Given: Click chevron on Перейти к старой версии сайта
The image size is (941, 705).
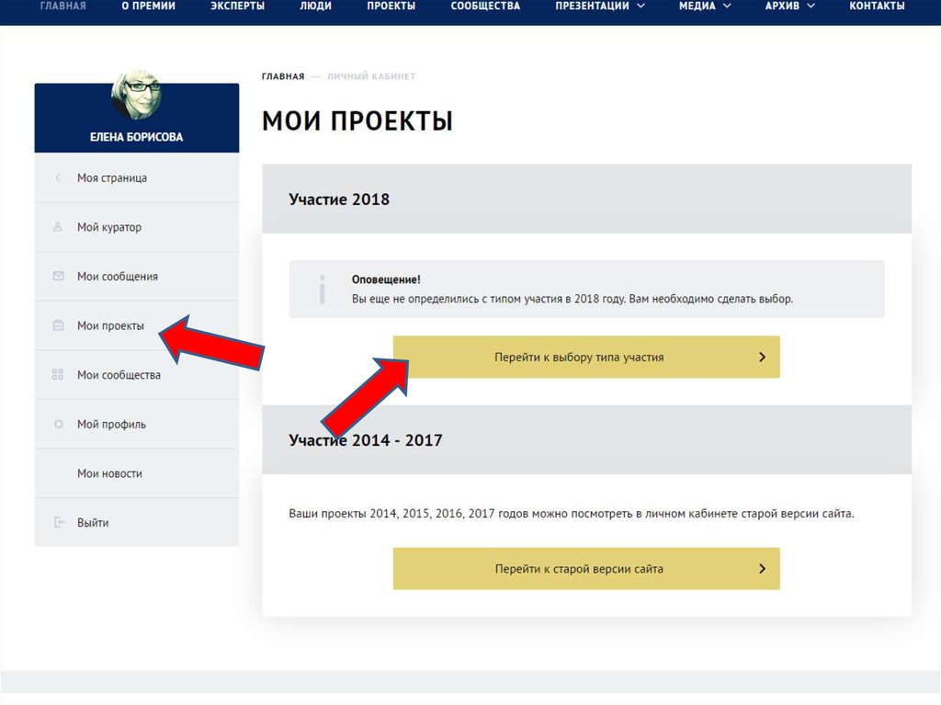Looking at the screenshot, I should coord(762,568).
